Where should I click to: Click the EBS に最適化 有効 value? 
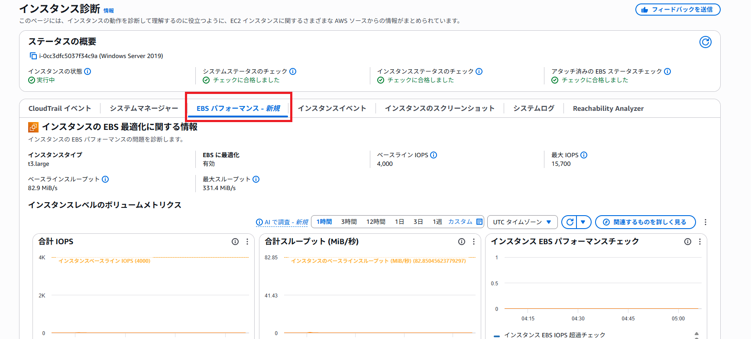point(209,164)
